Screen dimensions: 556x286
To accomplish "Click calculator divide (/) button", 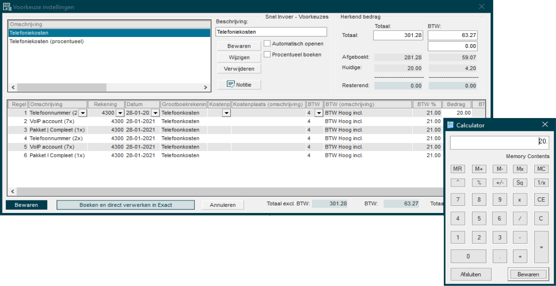I will [x=519, y=219].
